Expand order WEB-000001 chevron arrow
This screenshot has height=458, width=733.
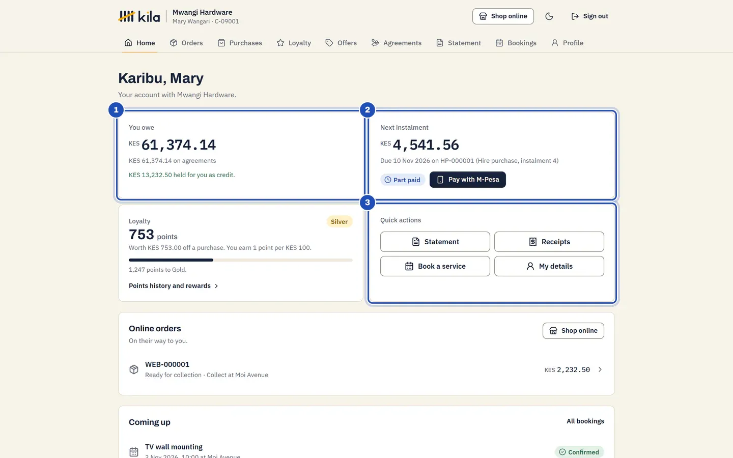[x=600, y=369]
